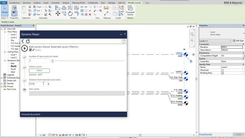Click the Edit Type button
The width and height of the screenshot is (245, 138).
tap(238, 41)
